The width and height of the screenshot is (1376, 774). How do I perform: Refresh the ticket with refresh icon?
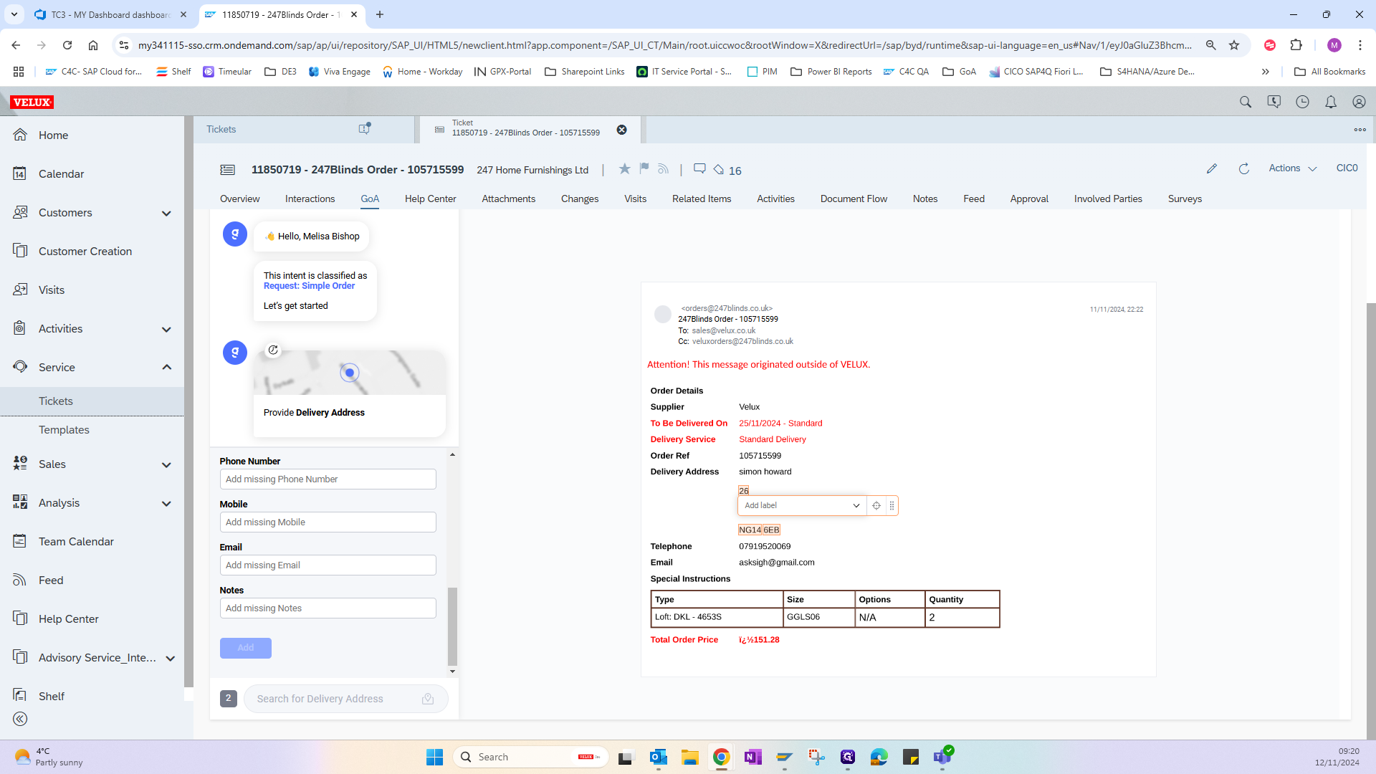click(x=1244, y=169)
